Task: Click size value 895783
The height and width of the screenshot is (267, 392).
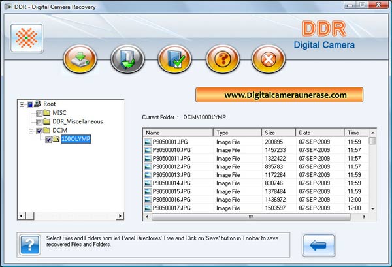Action: [x=274, y=166]
